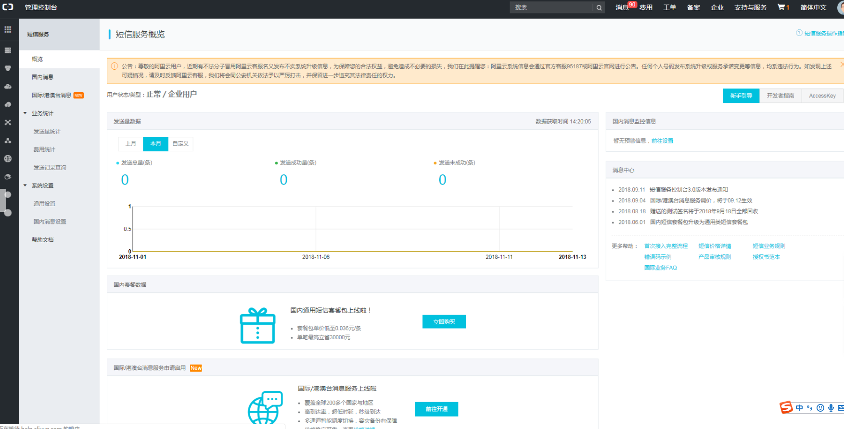Open the 消息 notifications menu
Viewport: 844px width, 429px height.
[622, 7]
